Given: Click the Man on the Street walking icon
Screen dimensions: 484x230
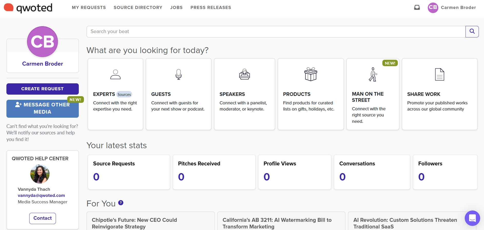Looking at the screenshot, I should click(373, 74).
